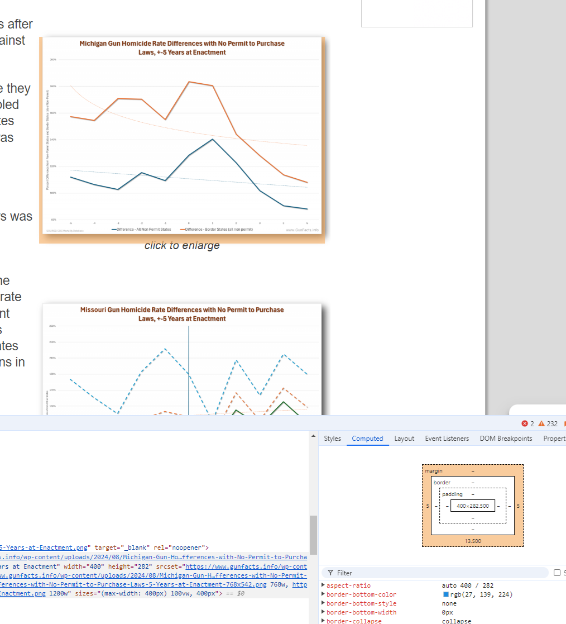Click the funnel icon in Filter box
This screenshot has width=566, height=624.
click(x=330, y=573)
